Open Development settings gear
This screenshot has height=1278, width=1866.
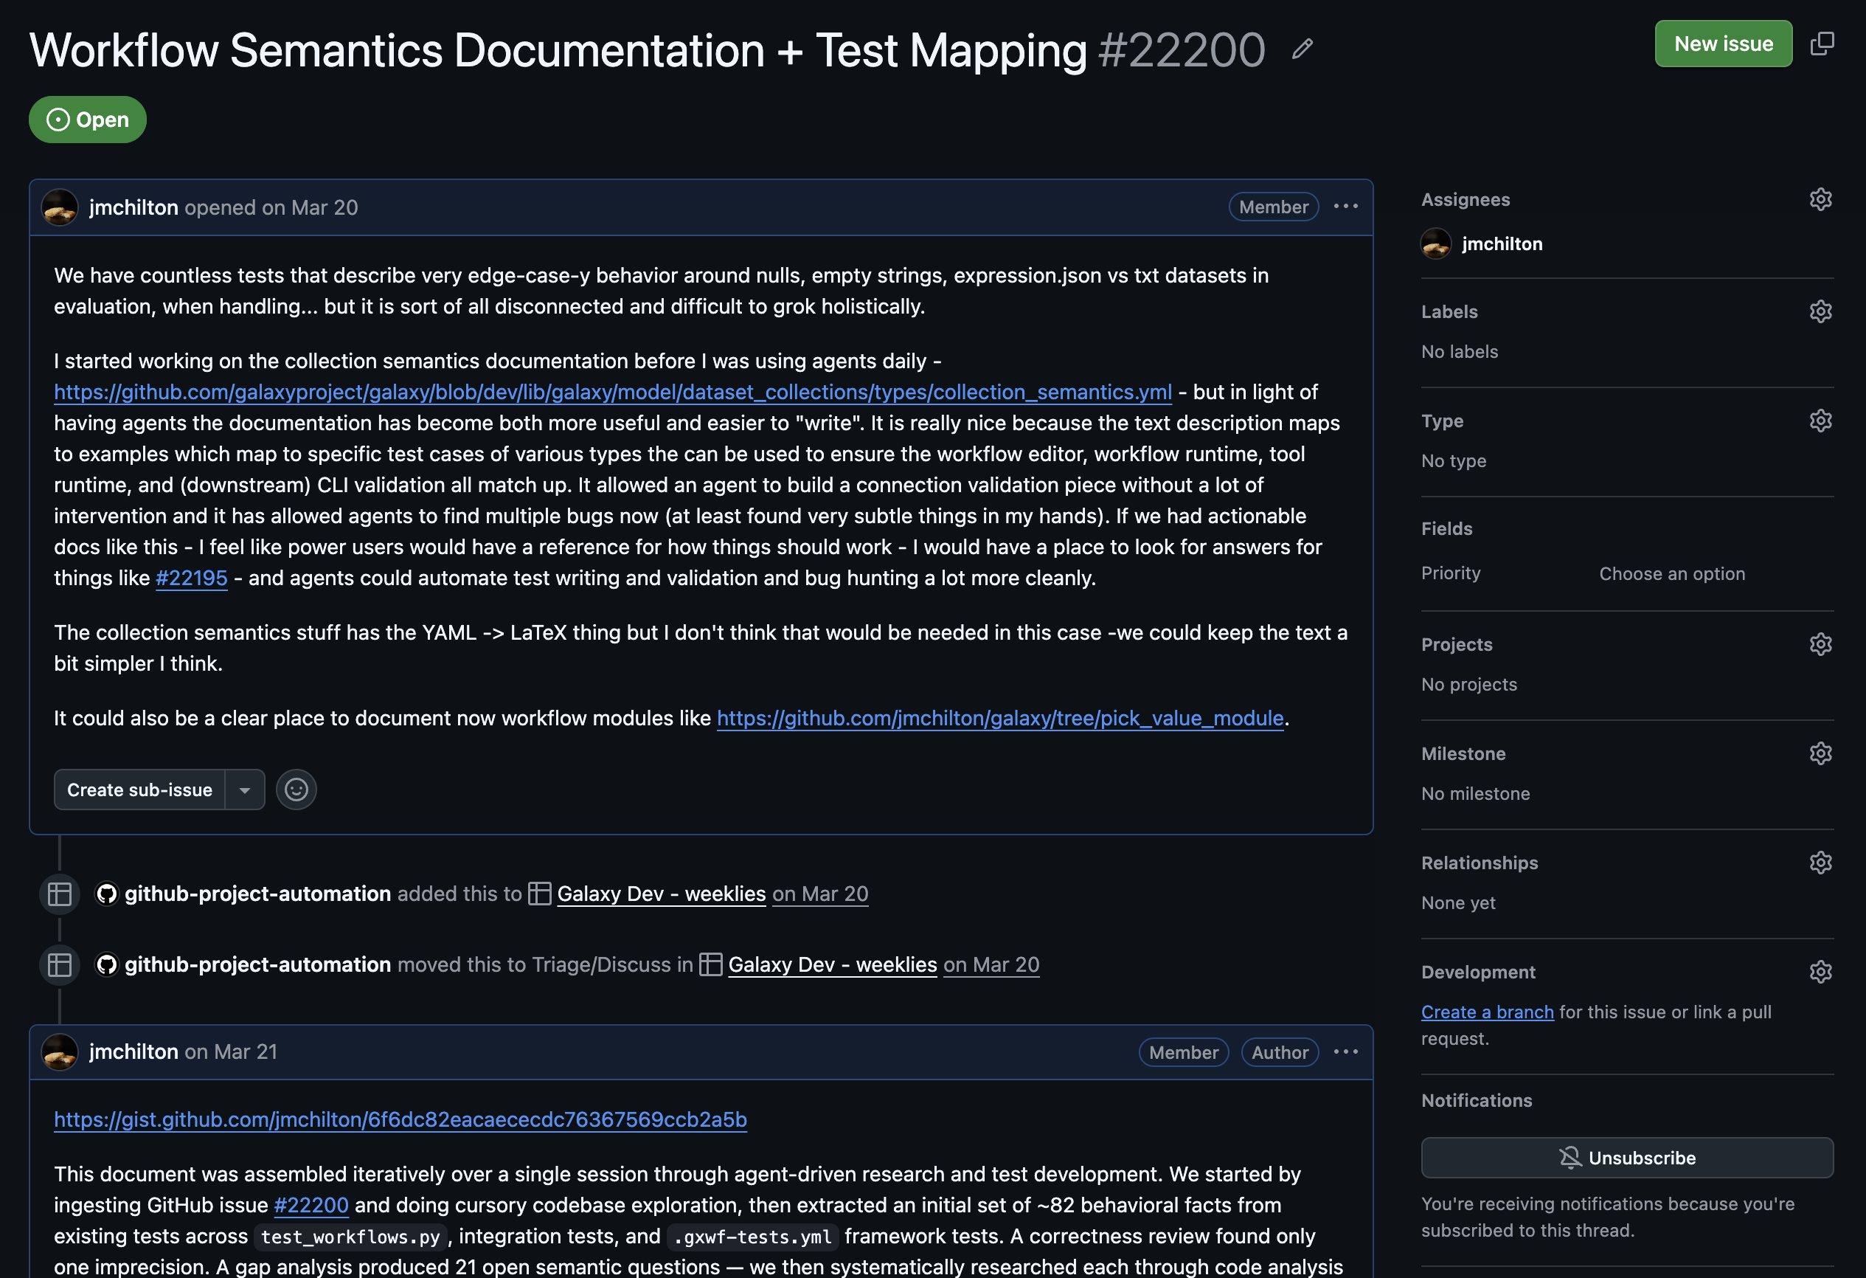(1820, 972)
